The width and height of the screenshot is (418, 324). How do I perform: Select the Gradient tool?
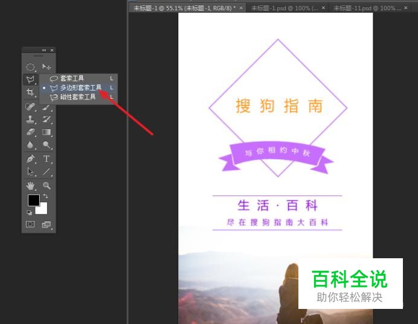47,132
